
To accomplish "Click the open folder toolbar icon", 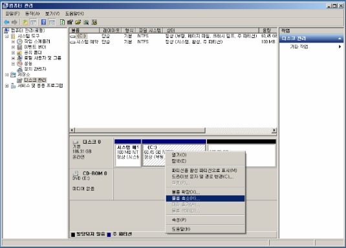I will pos(78,22).
